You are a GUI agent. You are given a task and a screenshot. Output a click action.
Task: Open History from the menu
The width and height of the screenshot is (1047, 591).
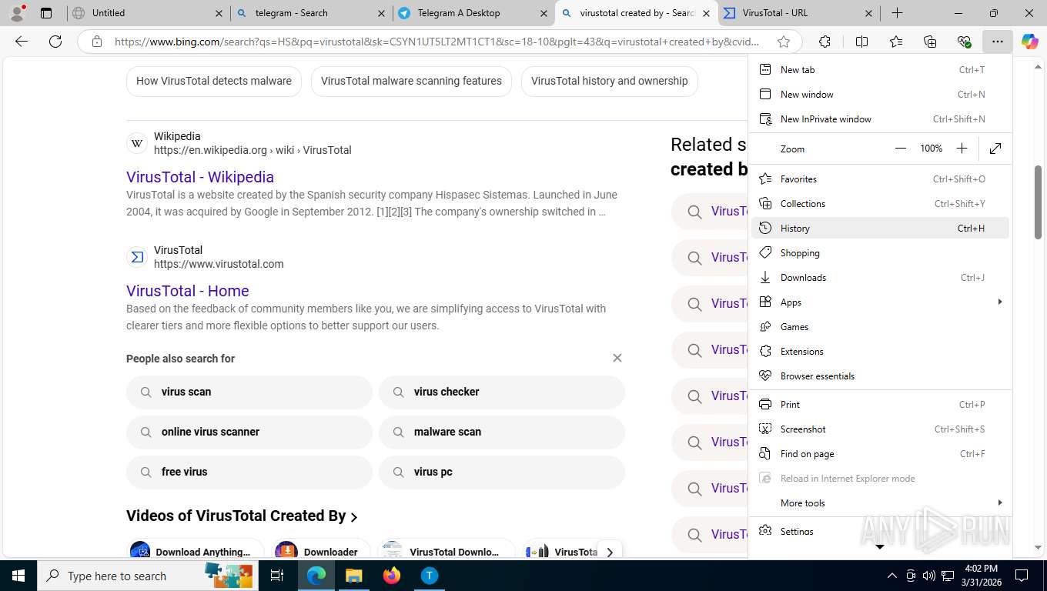(880, 229)
